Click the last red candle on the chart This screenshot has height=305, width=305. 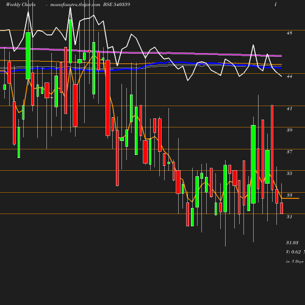point(282,208)
